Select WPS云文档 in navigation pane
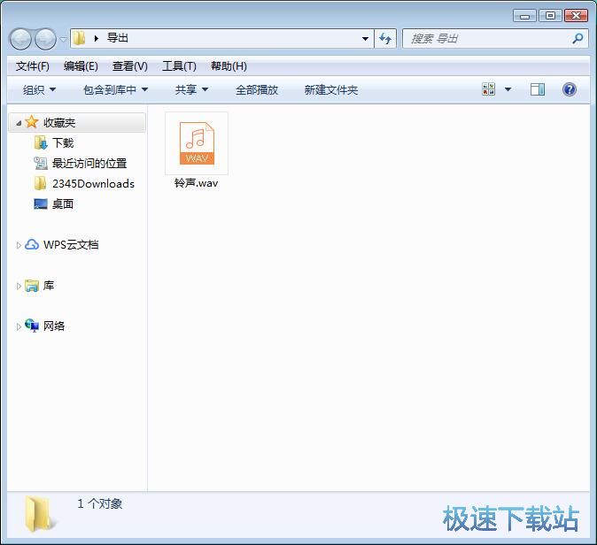 71,245
